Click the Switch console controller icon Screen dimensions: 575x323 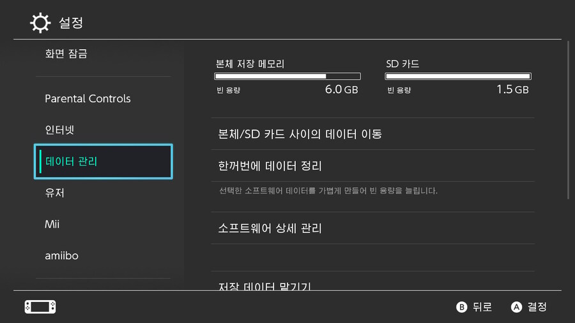pyautogui.click(x=40, y=306)
